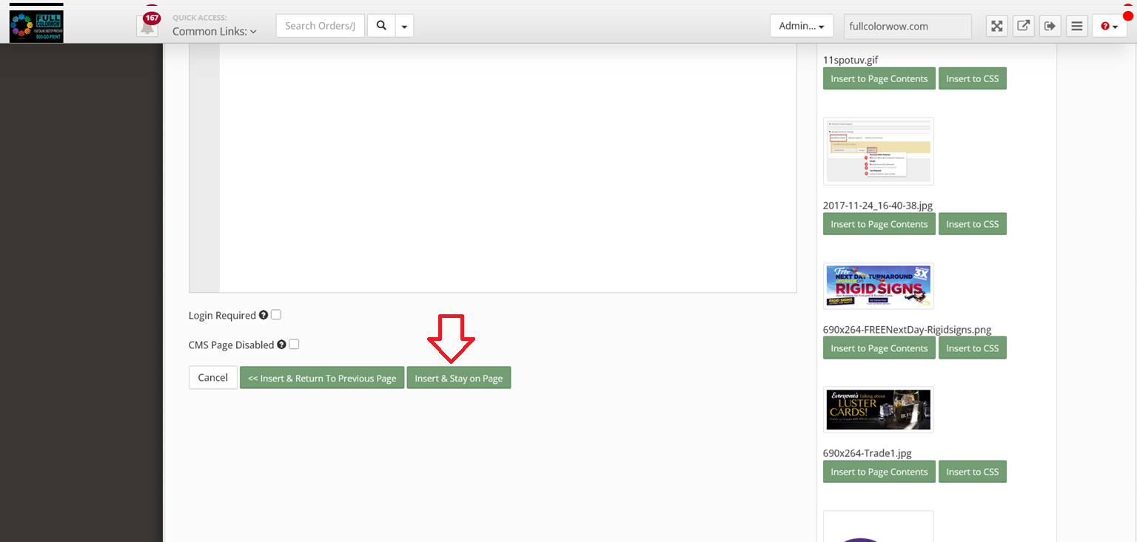
Task: Click the fullscreen expand icon
Action: coord(997,26)
